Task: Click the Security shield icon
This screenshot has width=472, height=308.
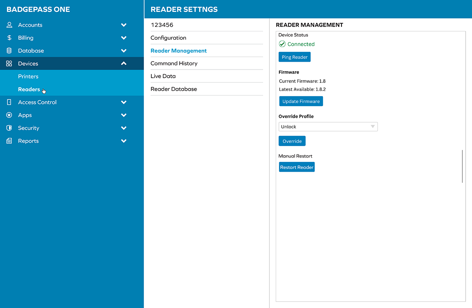Action: tap(9, 128)
